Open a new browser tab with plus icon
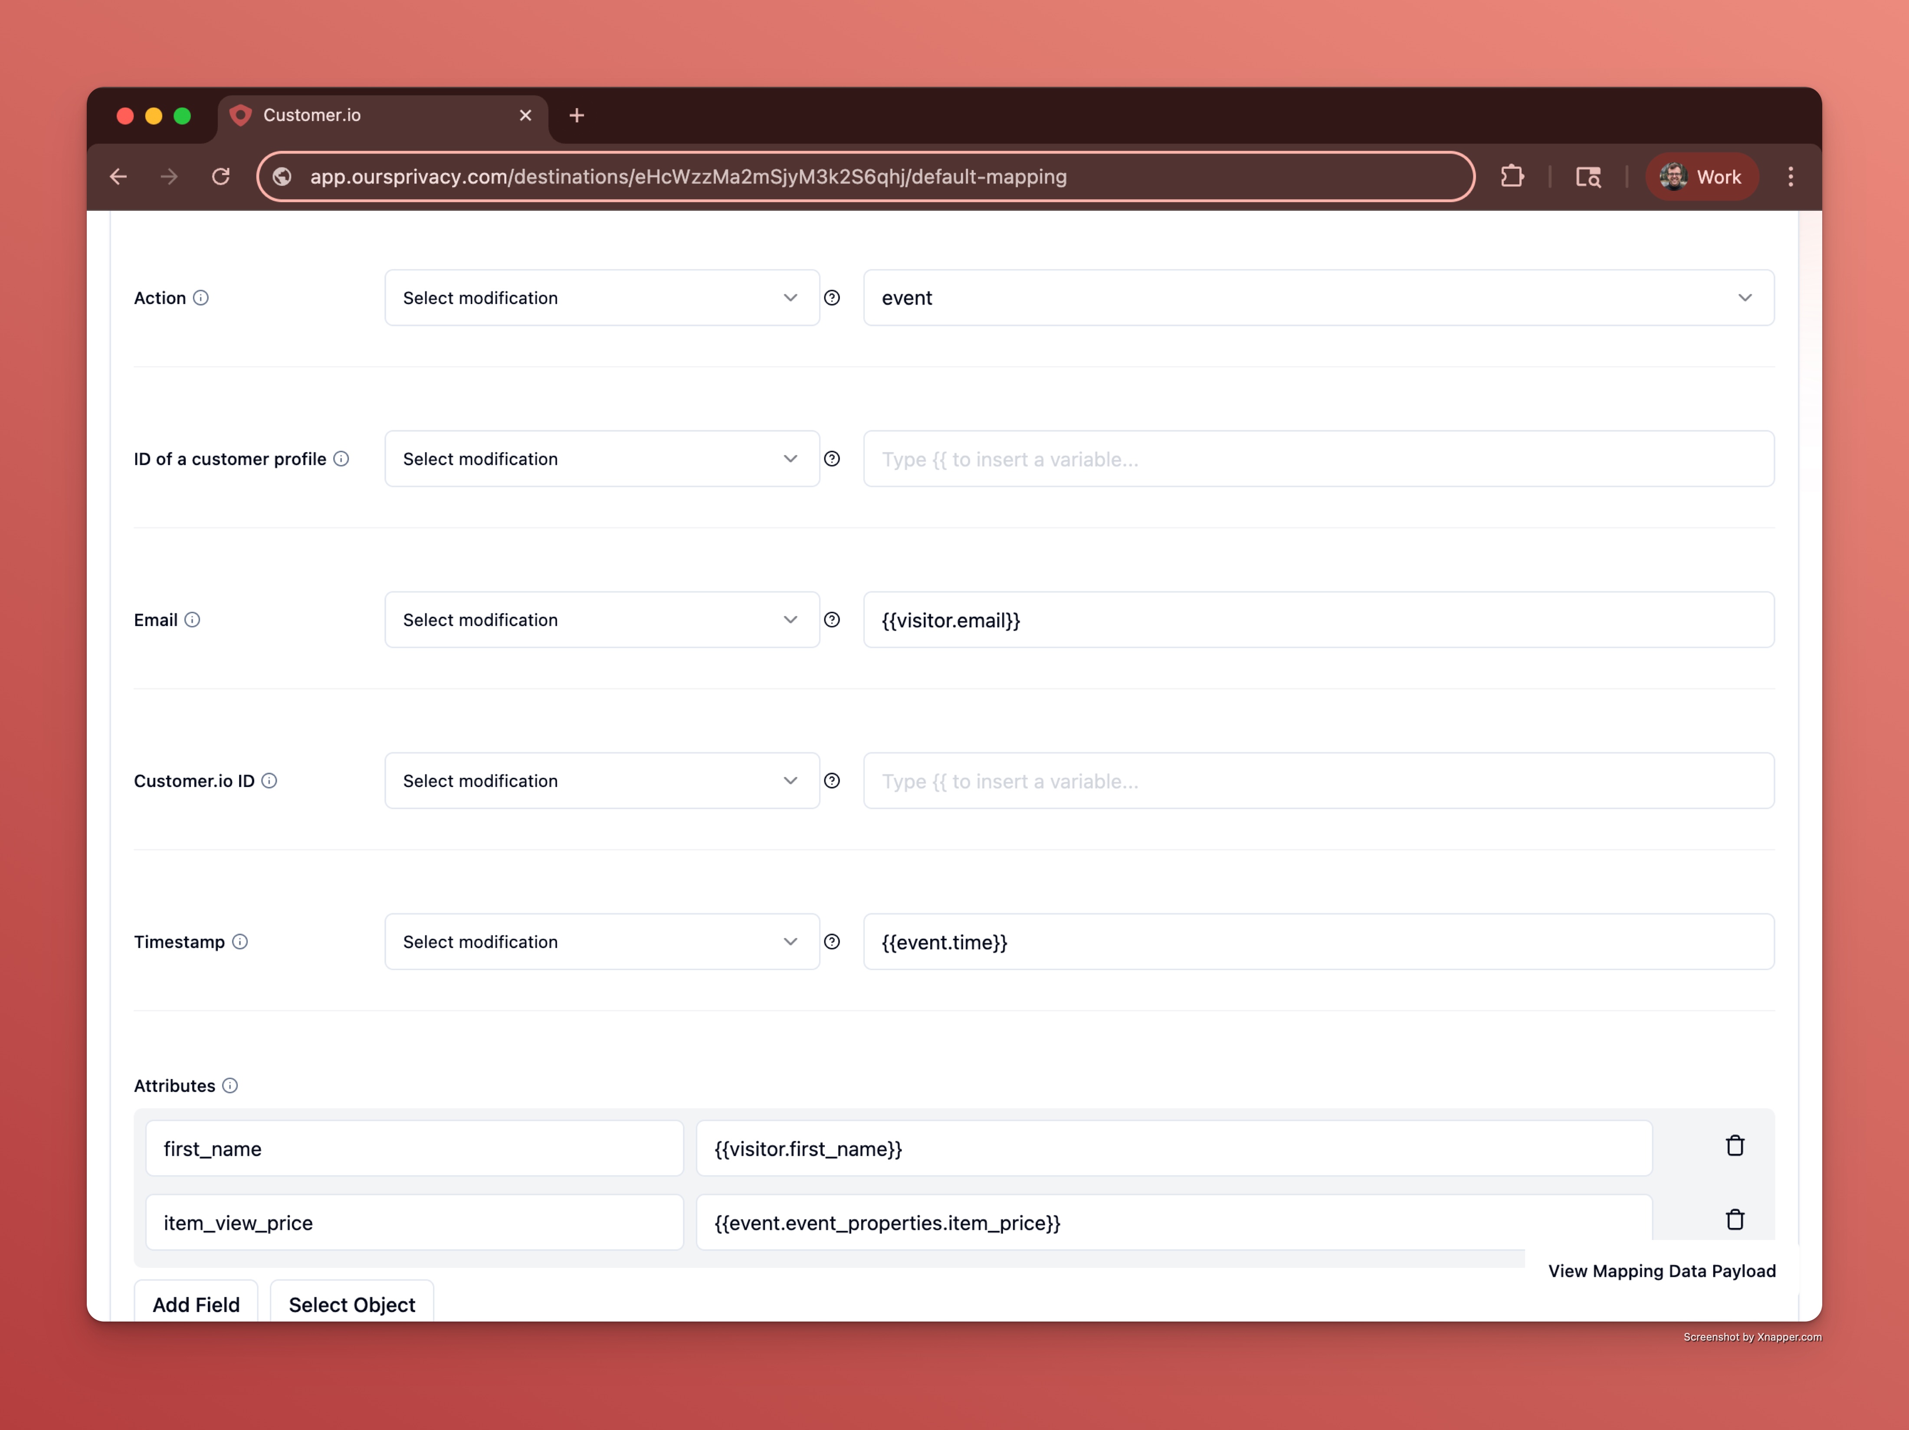Image resolution: width=1909 pixels, height=1430 pixels. point(577,116)
